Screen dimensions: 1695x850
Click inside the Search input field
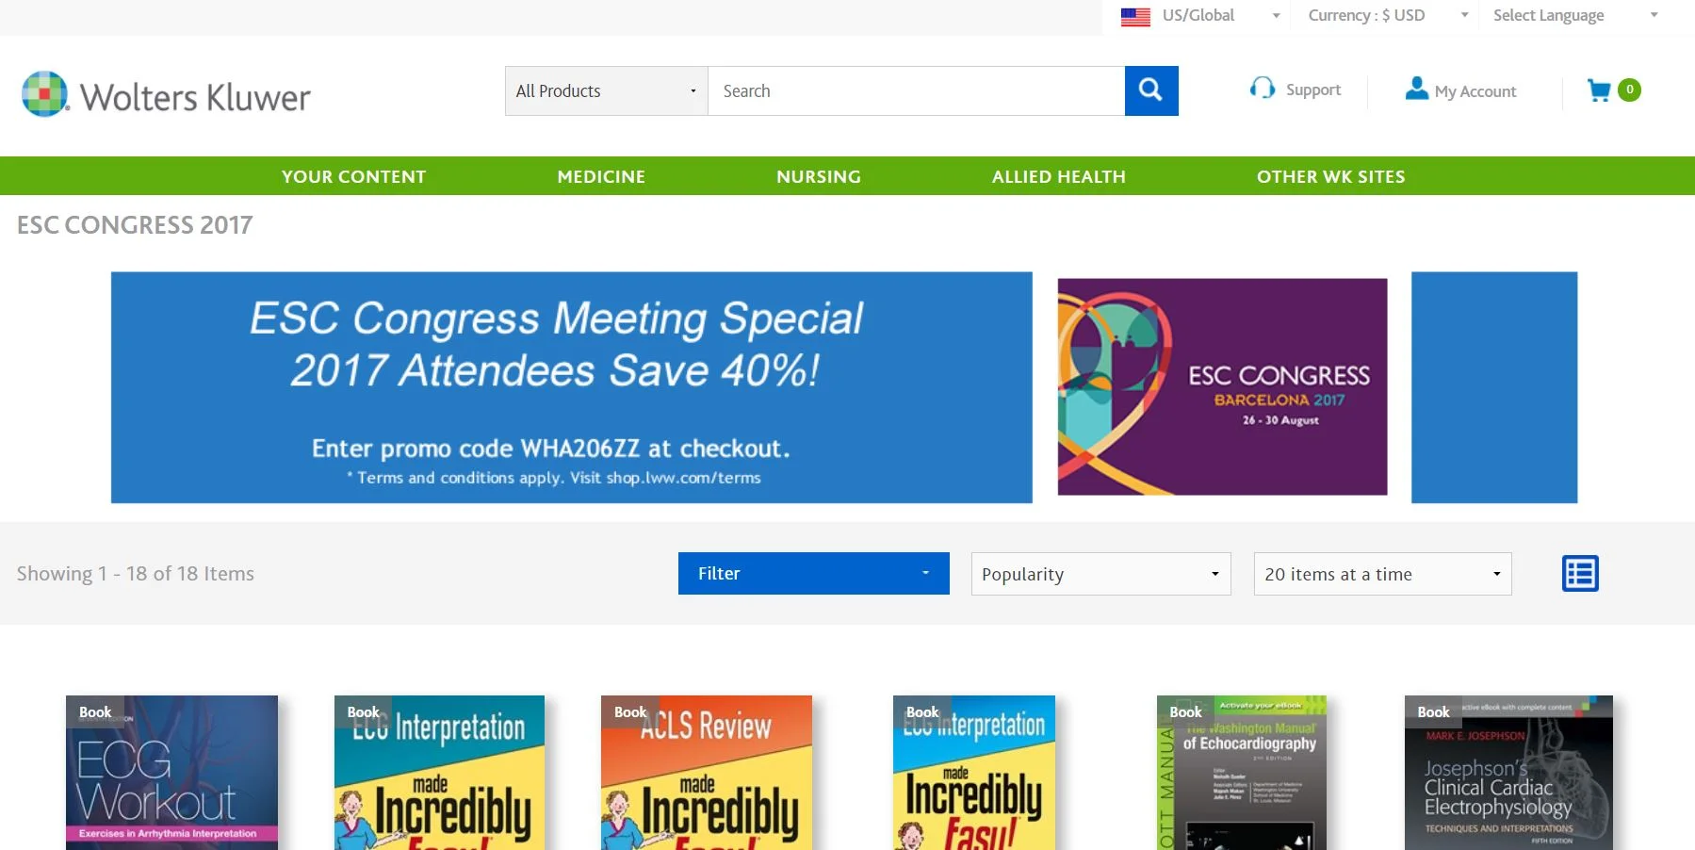click(x=916, y=90)
